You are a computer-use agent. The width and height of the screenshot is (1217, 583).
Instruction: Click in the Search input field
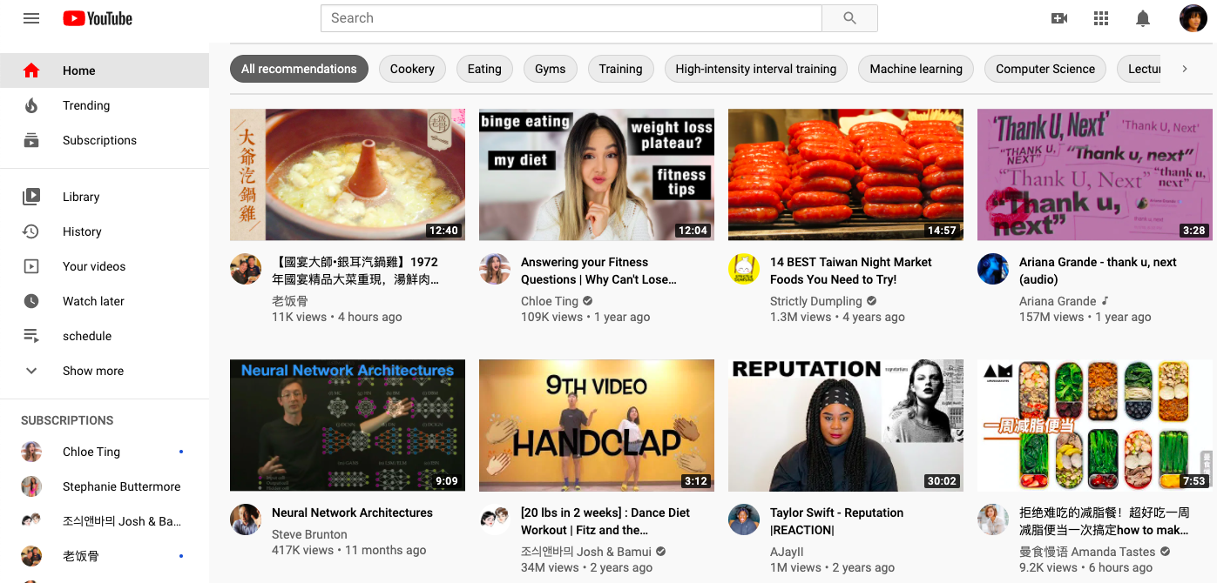point(571,18)
